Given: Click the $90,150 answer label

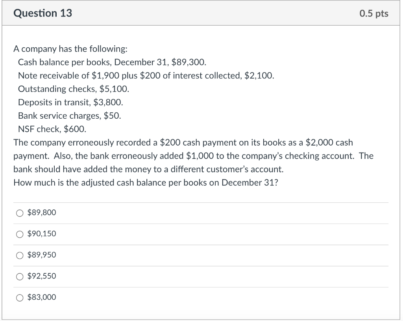Looking at the screenshot, I should coord(42,234).
